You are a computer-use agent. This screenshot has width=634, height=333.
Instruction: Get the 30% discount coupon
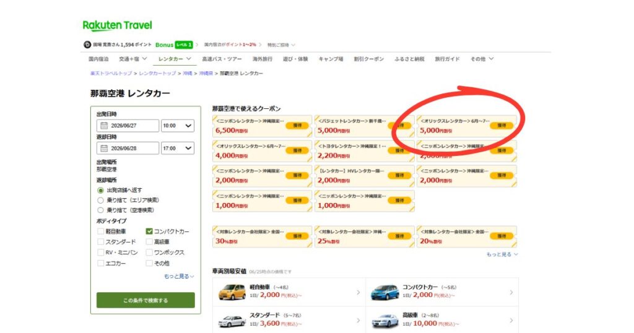297,236
